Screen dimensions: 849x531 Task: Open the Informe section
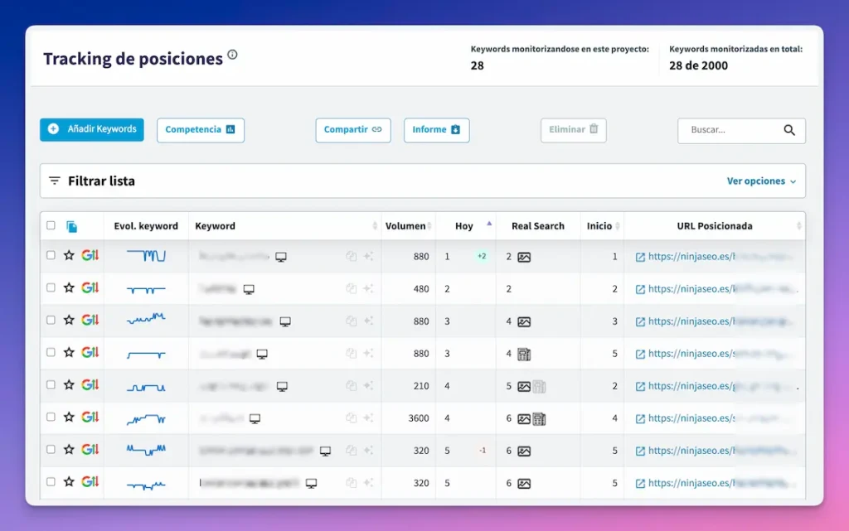(436, 130)
